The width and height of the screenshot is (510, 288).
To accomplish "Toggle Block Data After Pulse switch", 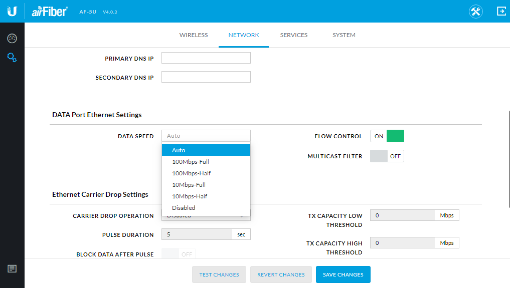I will click(179, 254).
